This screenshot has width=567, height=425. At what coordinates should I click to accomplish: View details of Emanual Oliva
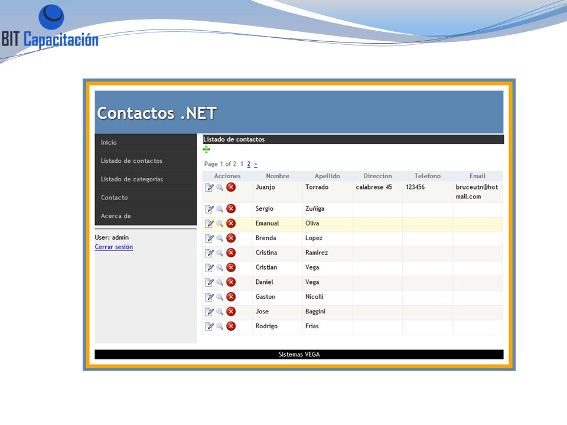(220, 224)
